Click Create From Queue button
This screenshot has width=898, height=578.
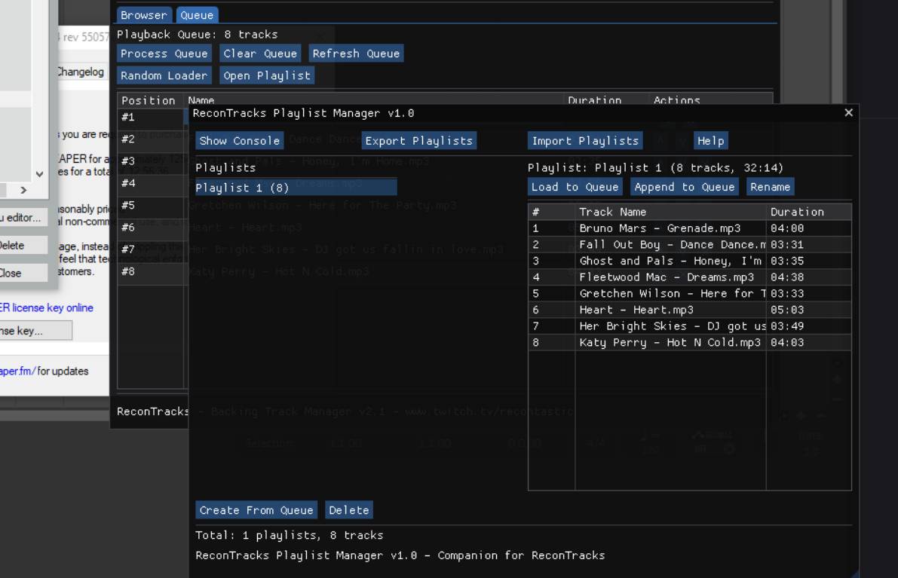tap(256, 510)
